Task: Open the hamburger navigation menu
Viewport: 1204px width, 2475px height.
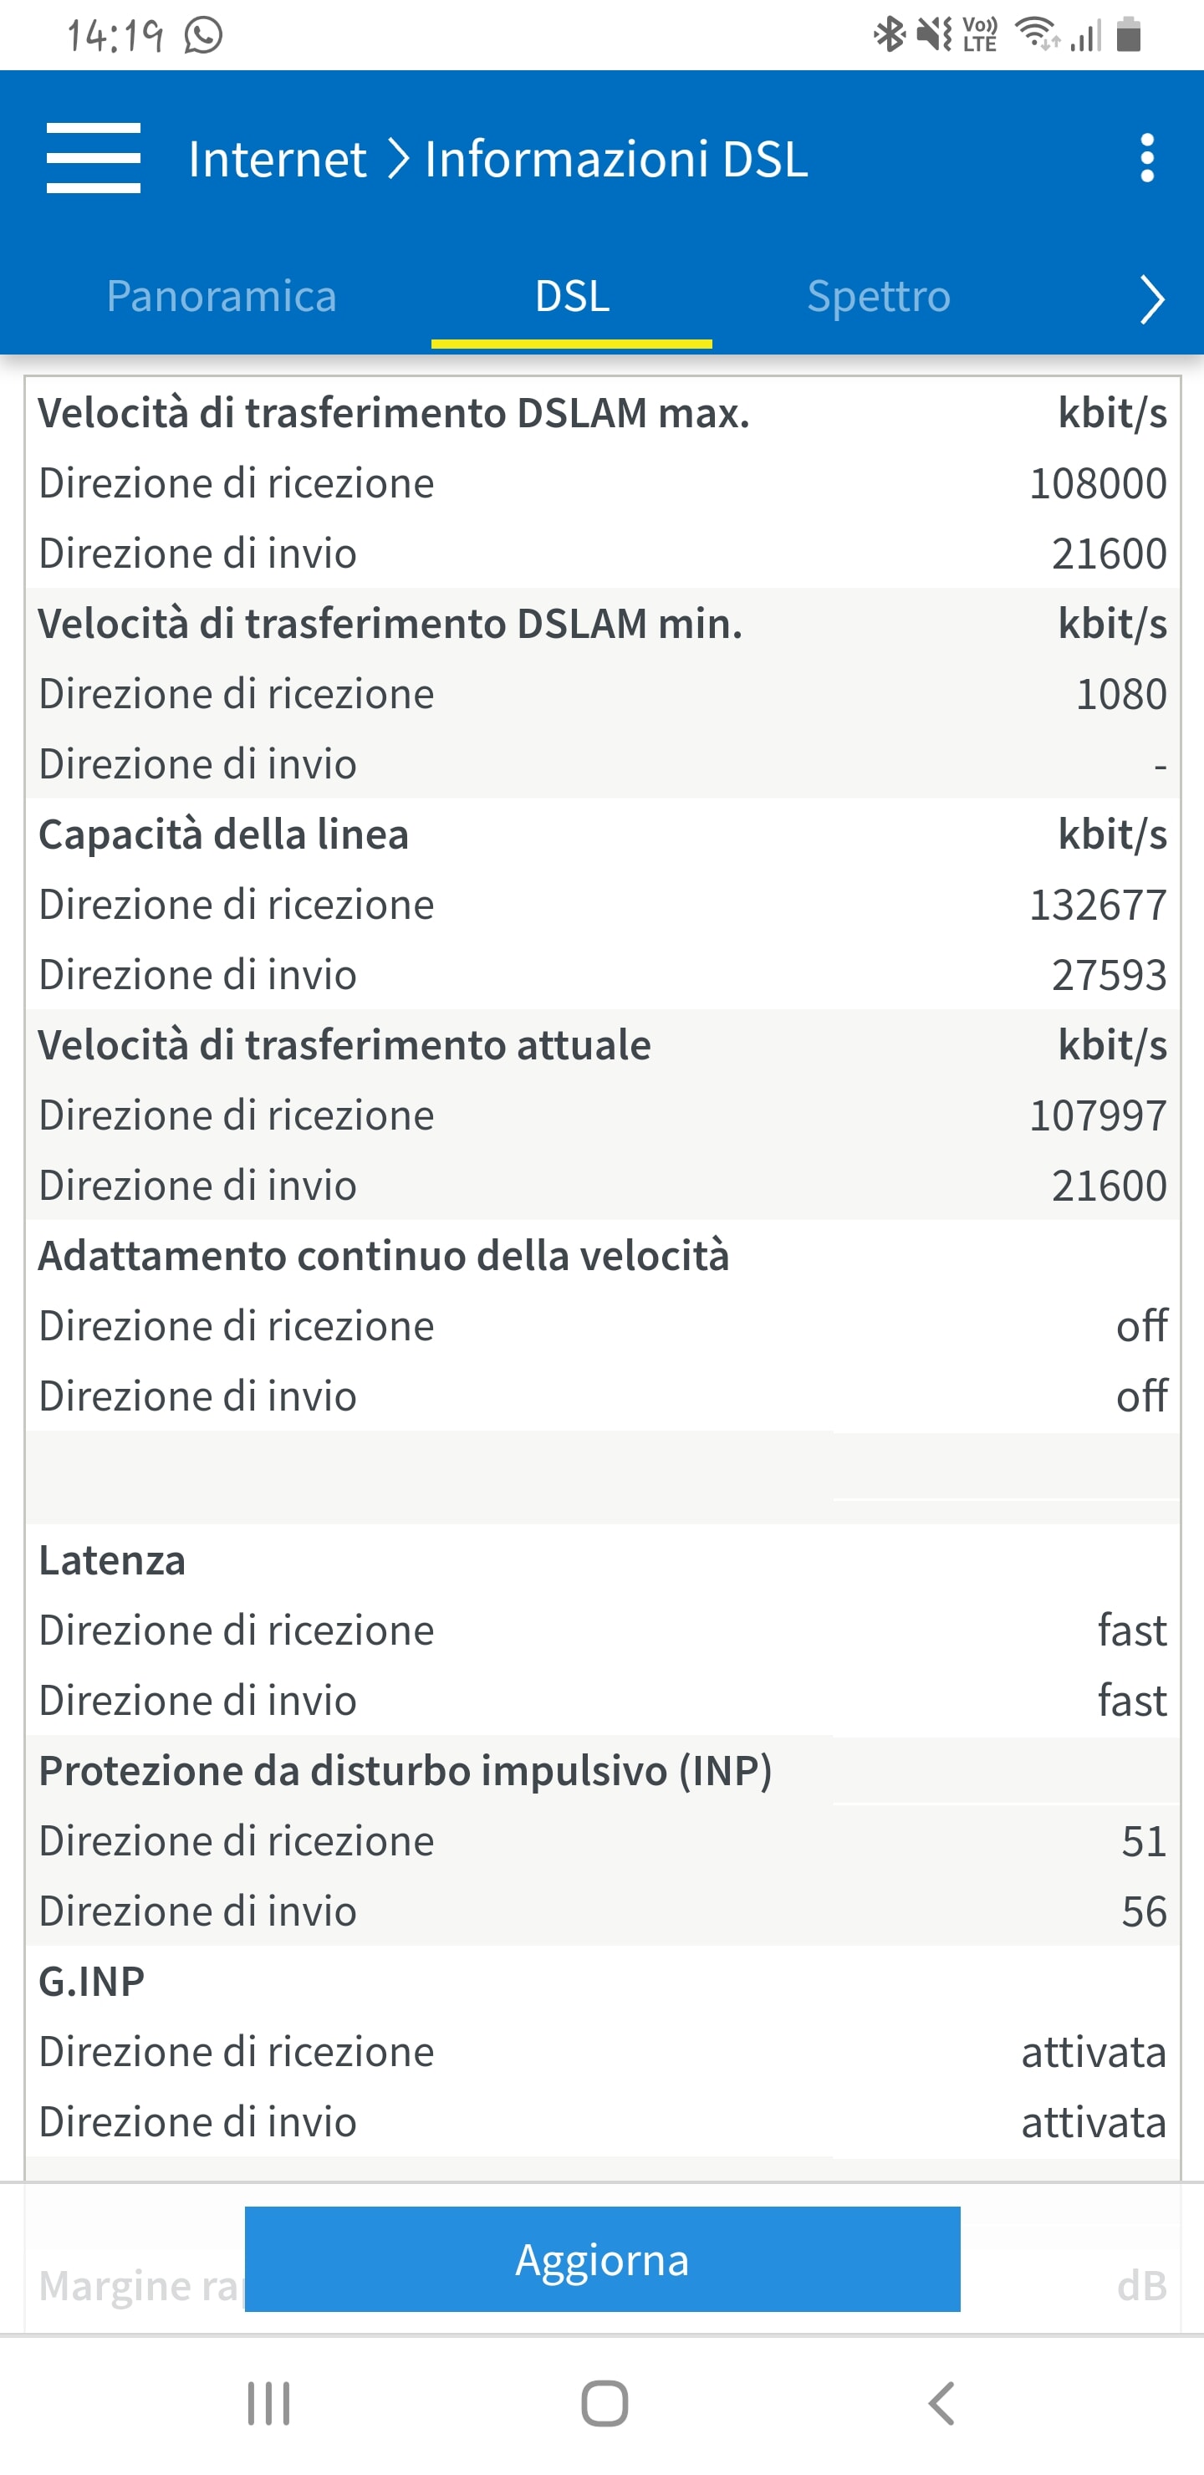Action: click(x=93, y=159)
